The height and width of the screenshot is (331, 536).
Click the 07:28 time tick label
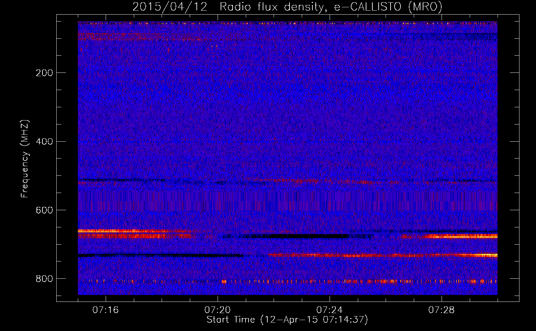(442, 310)
